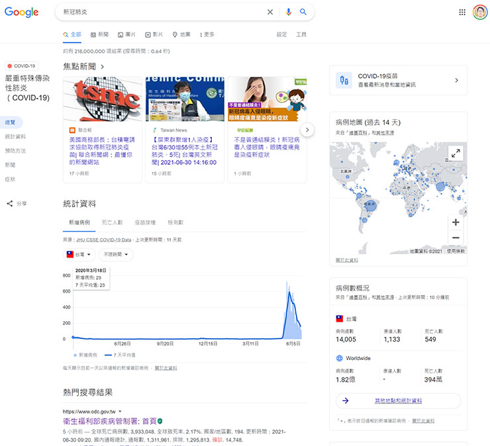
Task: Submit search with magnifier icon
Action: point(303,12)
